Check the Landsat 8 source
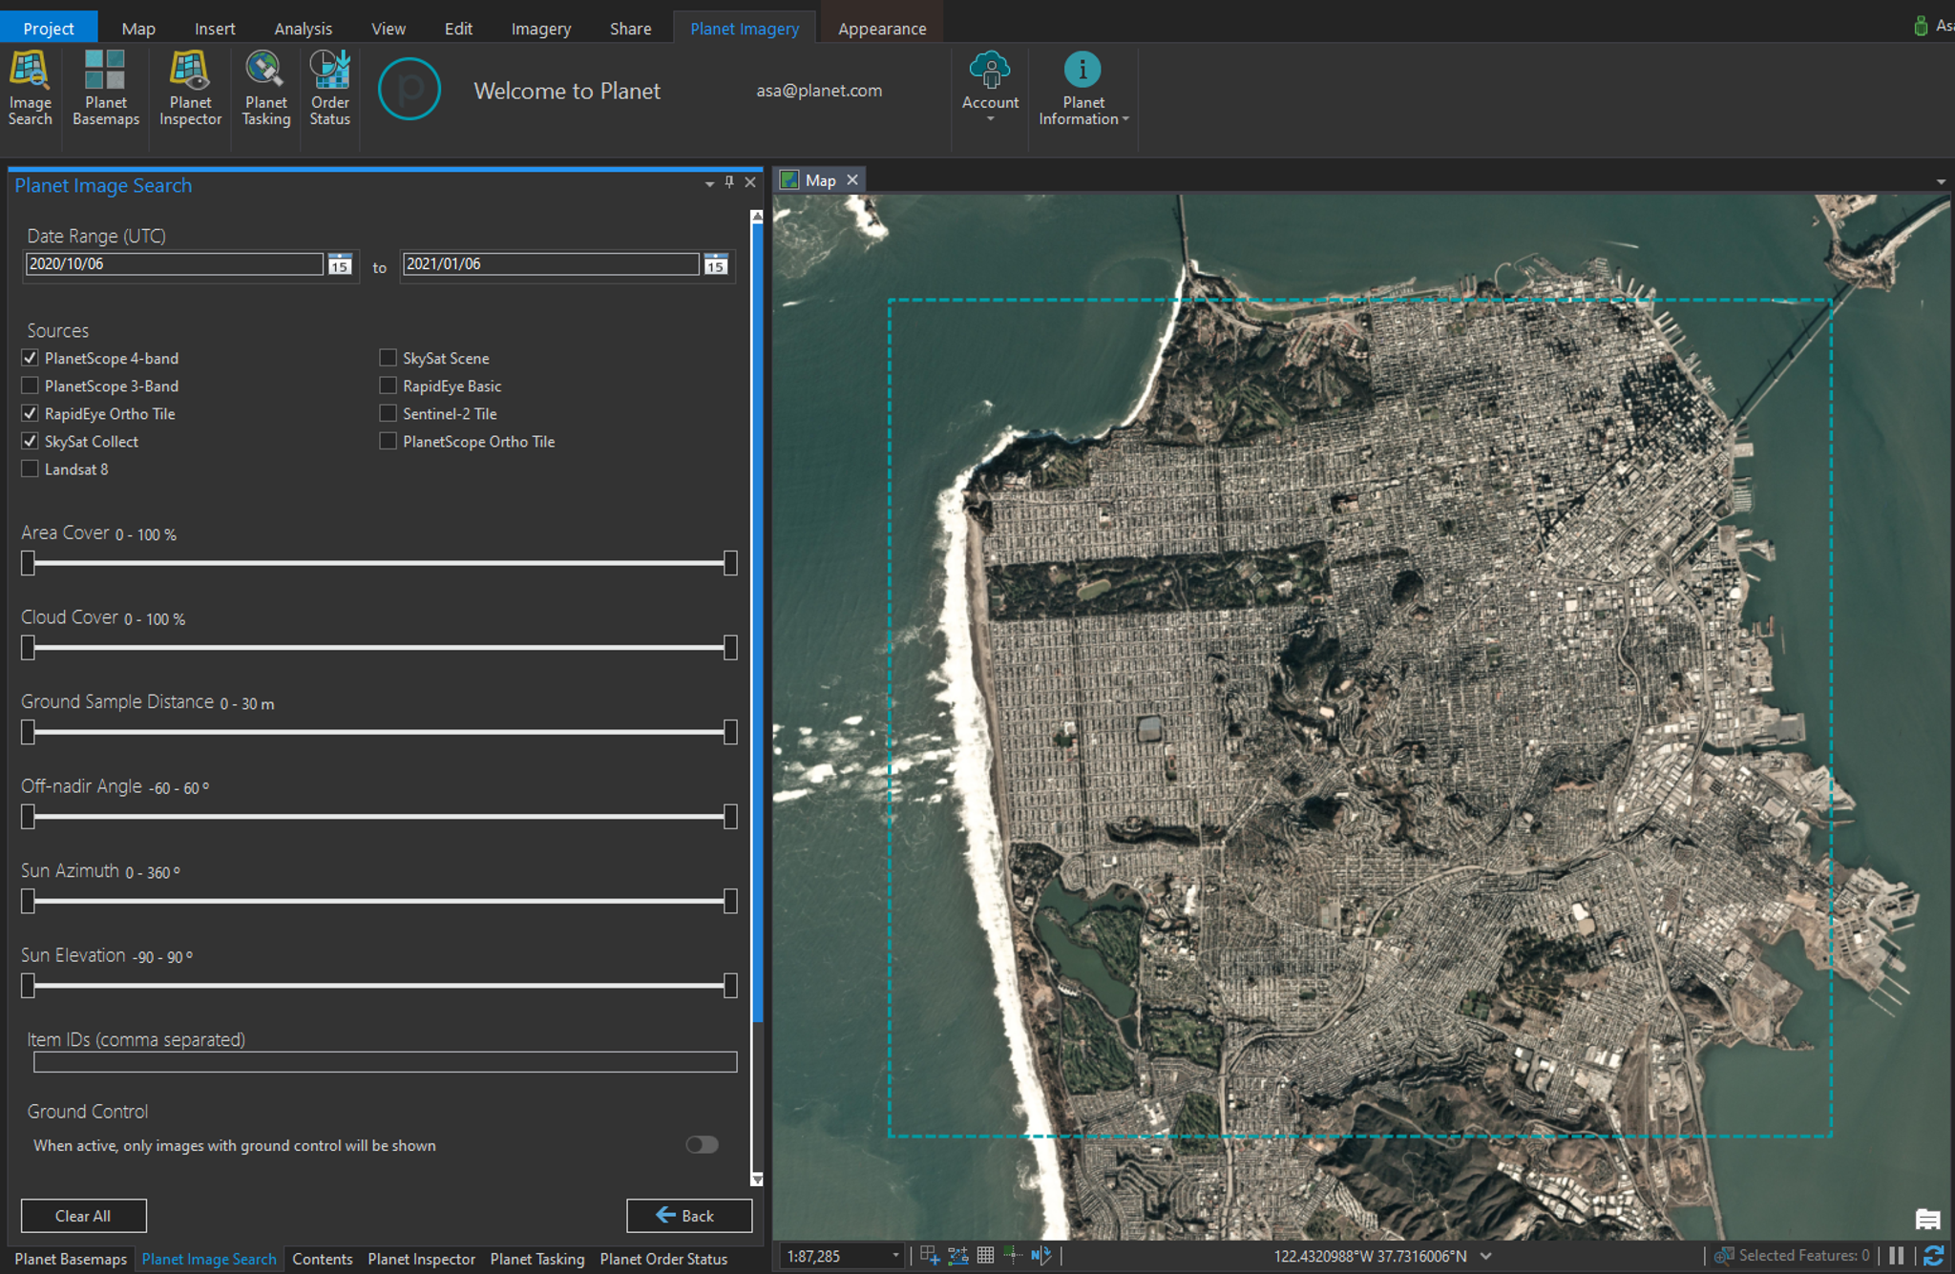The width and height of the screenshot is (1955, 1274). (31, 469)
